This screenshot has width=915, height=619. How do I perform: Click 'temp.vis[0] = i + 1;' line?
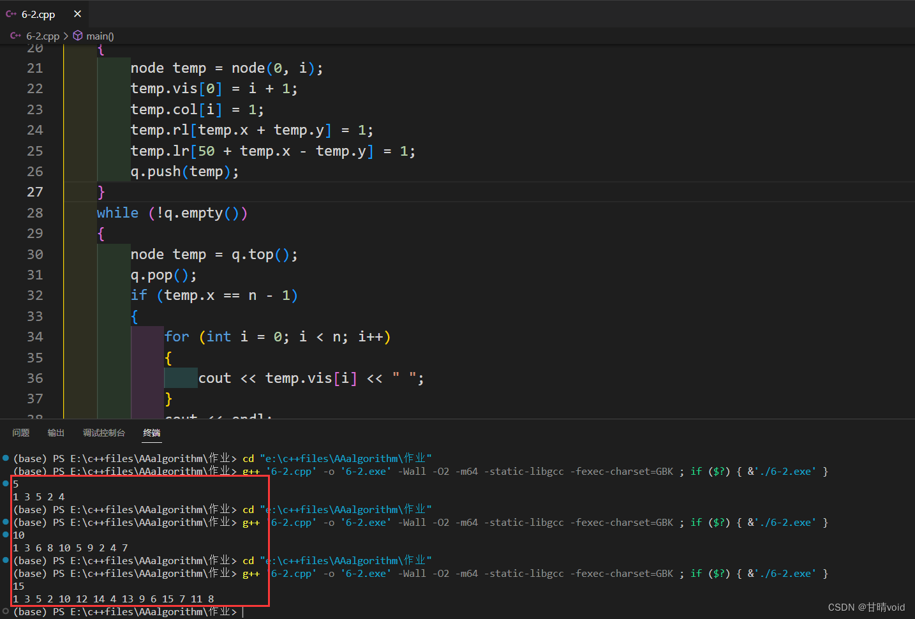[214, 89]
